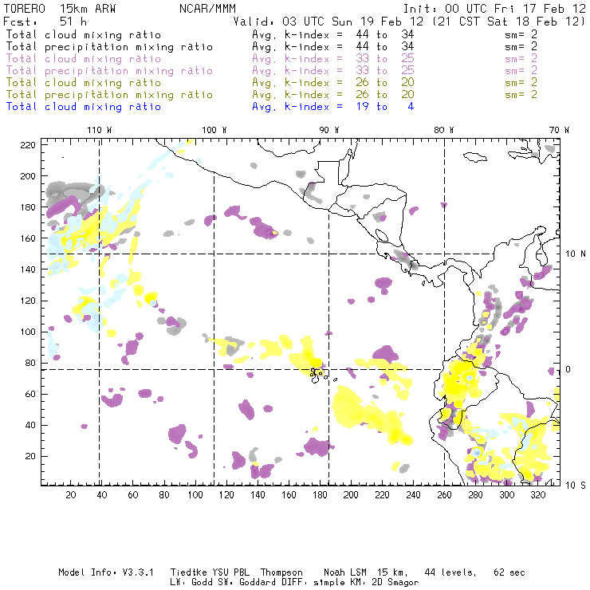The width and height of the screenshot is (590, 590).
Task: Select the 220 tick on the vertical axis
Action: click(28, 144)
